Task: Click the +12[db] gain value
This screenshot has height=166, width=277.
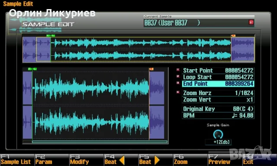Action: click(x=218, y=142)
